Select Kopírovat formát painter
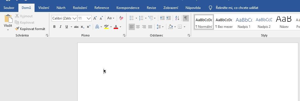The image size is (300, 101). tap(30, 29)
